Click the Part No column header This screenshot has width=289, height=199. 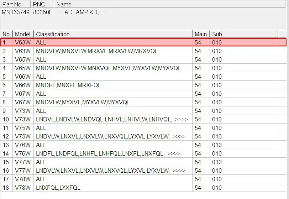click(x=15, y=4)
